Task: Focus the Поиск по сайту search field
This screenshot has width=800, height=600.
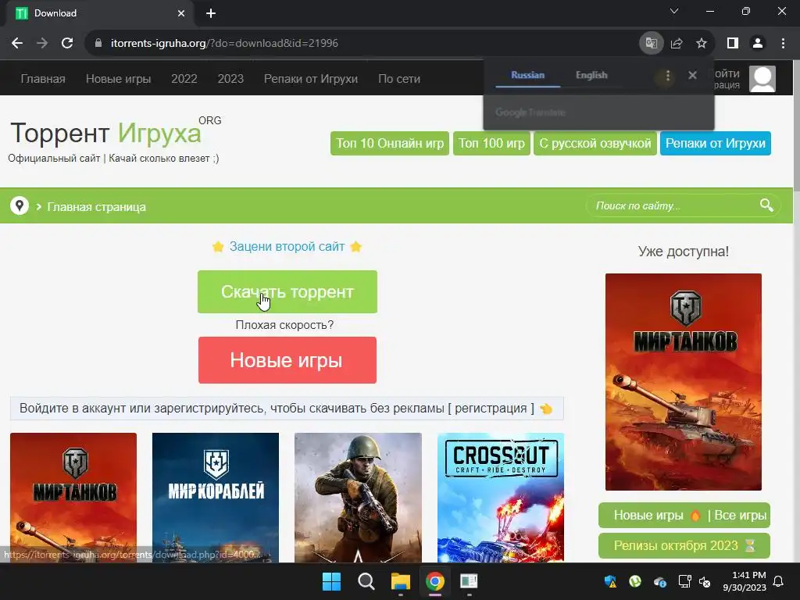Action: [673, 205]
